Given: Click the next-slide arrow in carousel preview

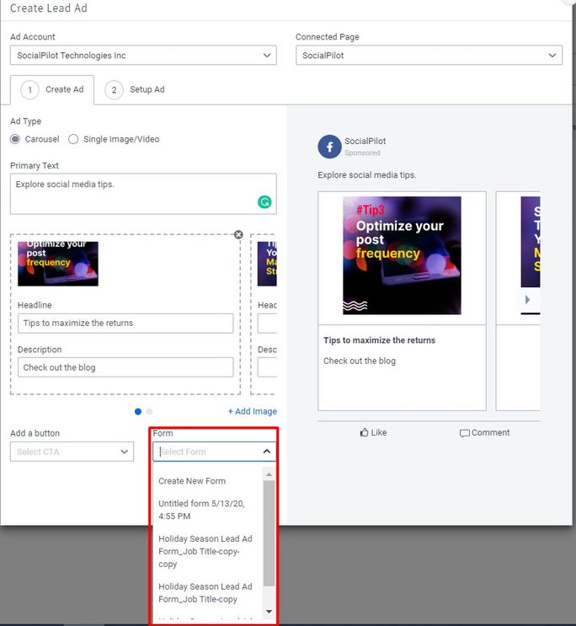Looking at the screenshot, I should pos(528,300).
